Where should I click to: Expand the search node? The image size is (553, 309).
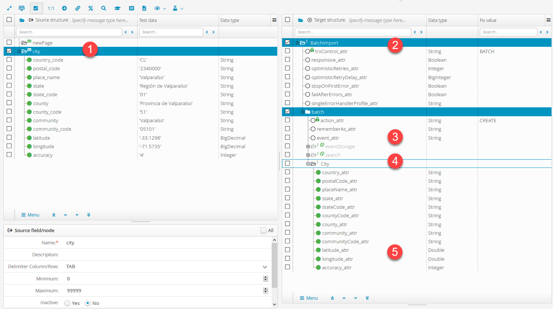tap(308, 155)
